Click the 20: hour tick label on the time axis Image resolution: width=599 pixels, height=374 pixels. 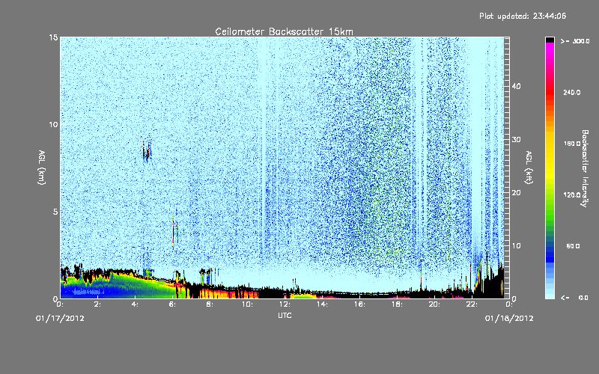coord(434,304)
